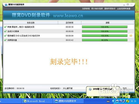Click the DVD completed notification balloon text
139x104 pixels.
[103, 89]
